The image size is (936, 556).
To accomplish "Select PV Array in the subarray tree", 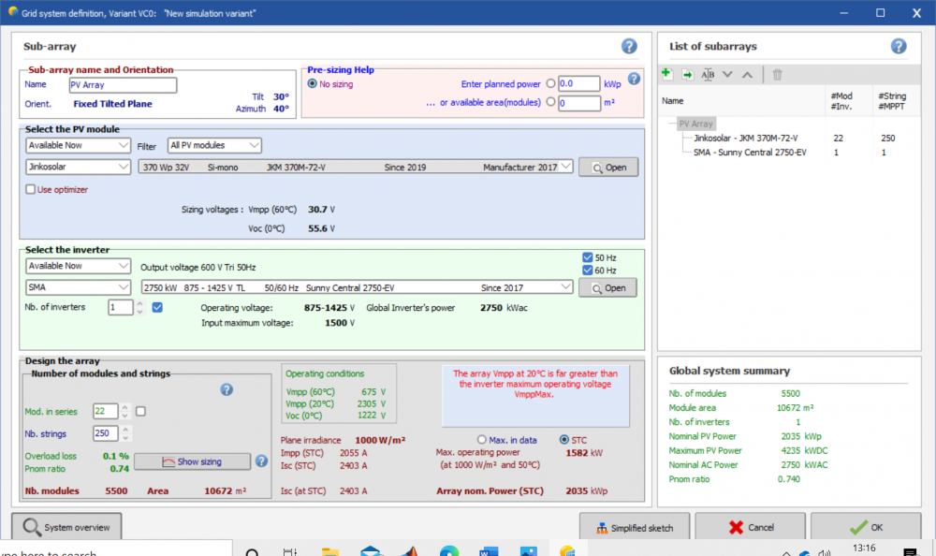I will click(695, 124).
